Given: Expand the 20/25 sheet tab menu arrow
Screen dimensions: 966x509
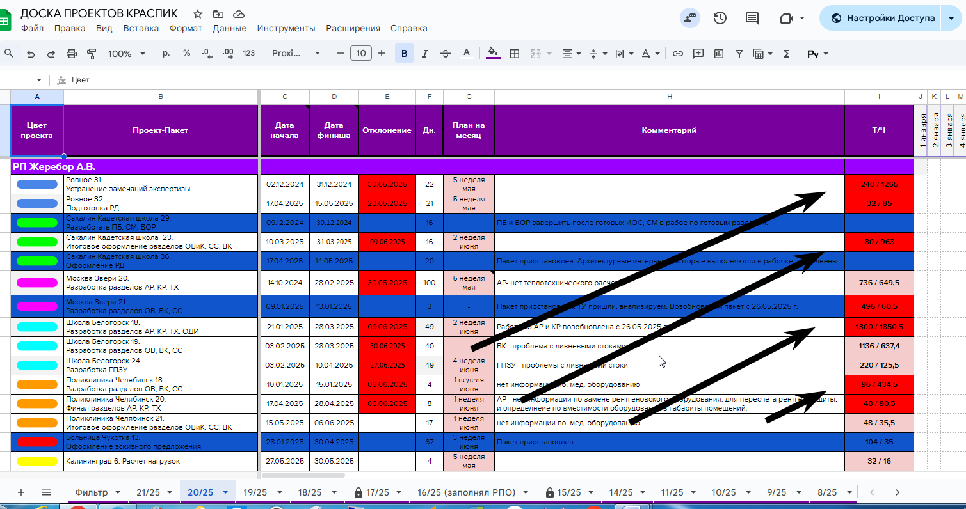Looking at the screenshot, I should (225, 492).
